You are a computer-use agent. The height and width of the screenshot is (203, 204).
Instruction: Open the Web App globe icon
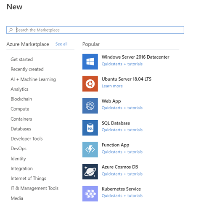90,106
